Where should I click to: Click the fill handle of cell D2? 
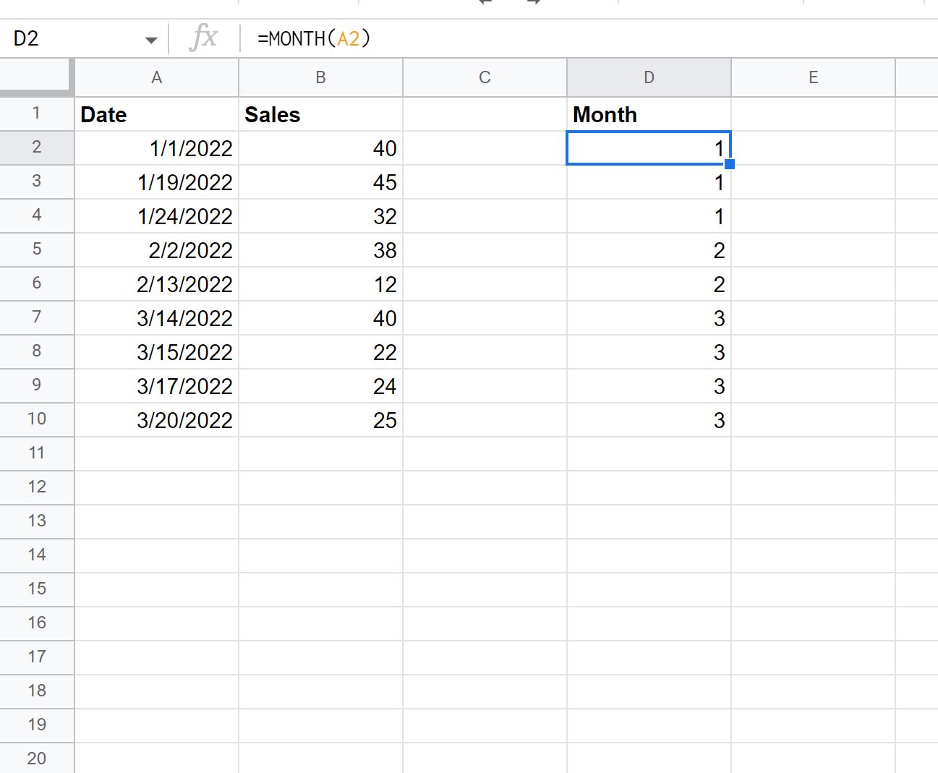(730, 164)
